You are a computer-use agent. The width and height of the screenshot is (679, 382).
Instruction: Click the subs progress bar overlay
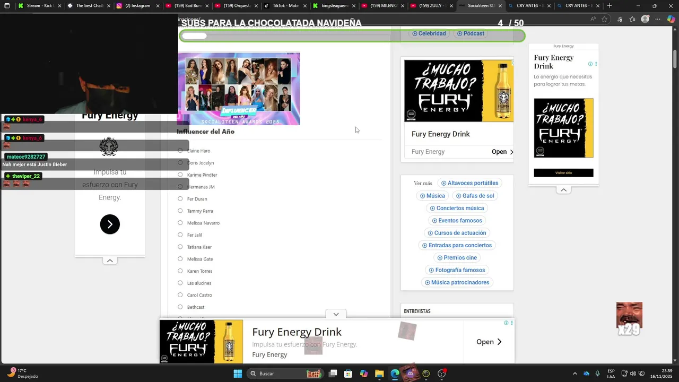[x=352, y=36]
